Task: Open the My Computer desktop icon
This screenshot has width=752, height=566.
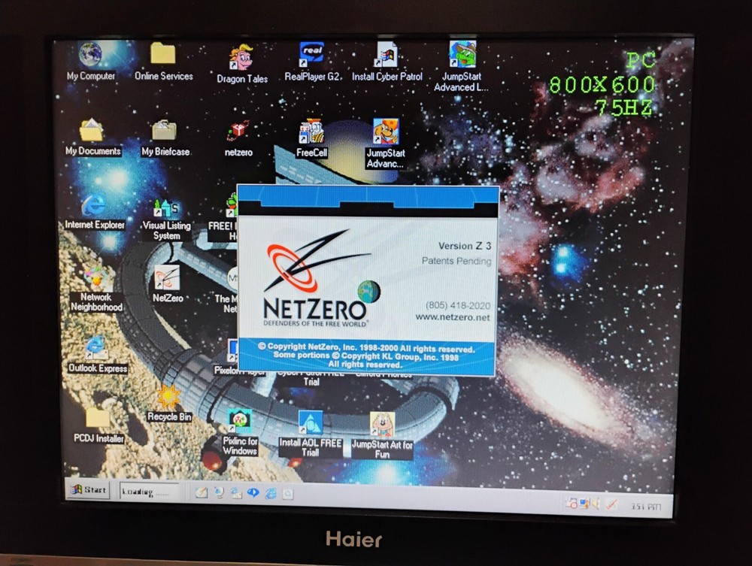Action: [x=91, y=56]
